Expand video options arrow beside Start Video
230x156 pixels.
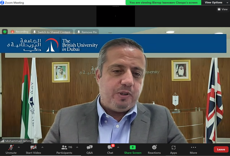coord(42,147)
